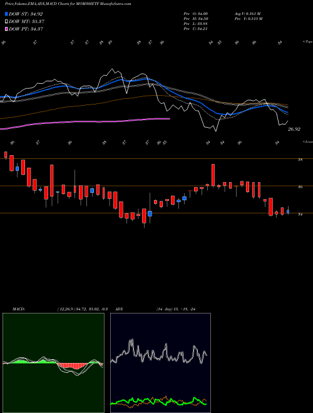The height and width of the screenshot is (413, 313).
Task: Click the 'ADX' panel label
Action: [x=119, y=309]
